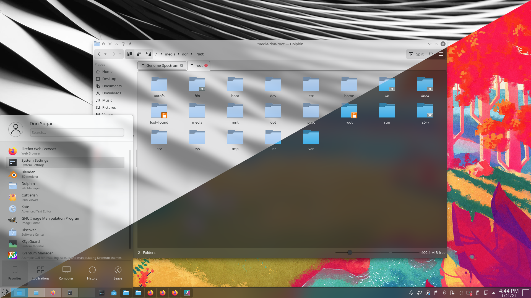Open KSysGuard System Monitor entry
The height and width of the screenshot is (298, 531).
click(x=65, y=244)
